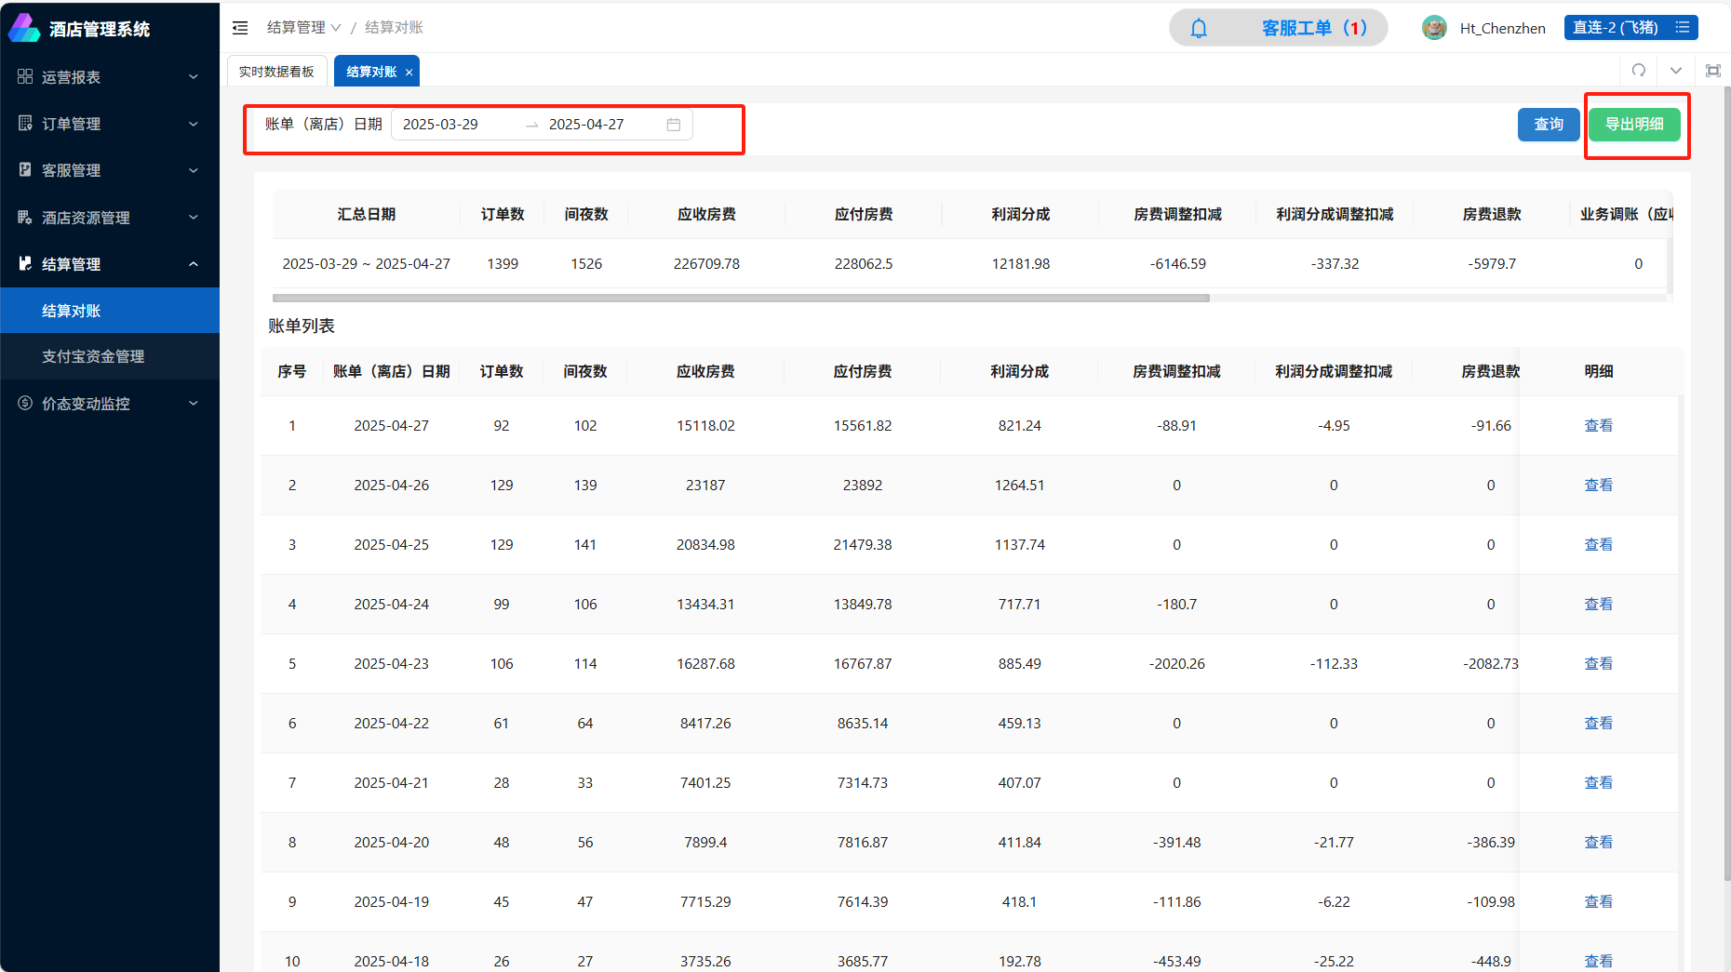Image resolution: width=1731 pixels, height=972 pixels.
Task: View details for 2025-04-27 row
Action: (x=1598, y=426)
